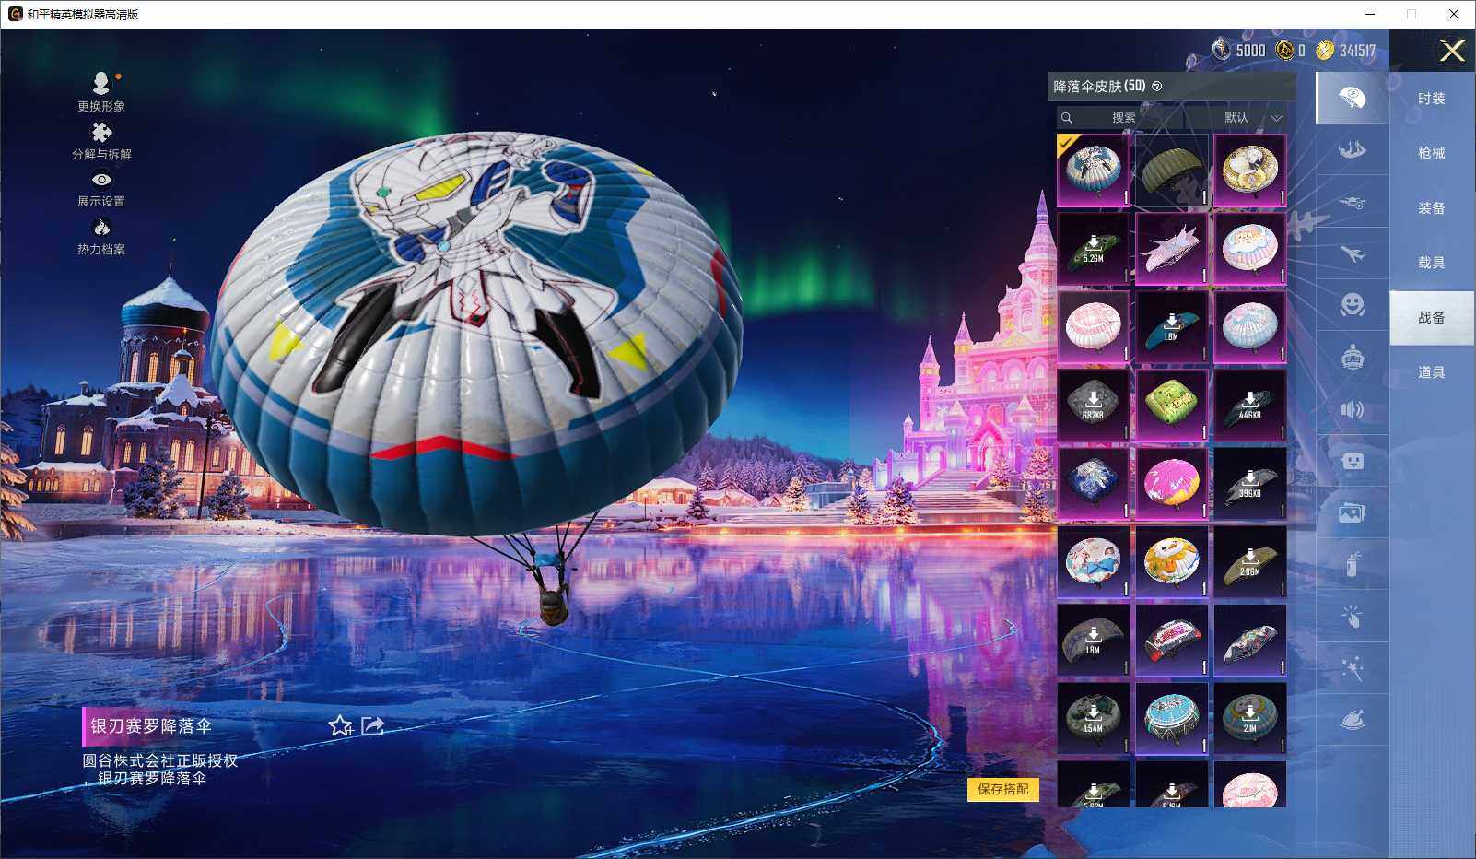1476x859 pixels.
Task: Click the share arrow icon beside skin name
Action: (x=373, y=726)
